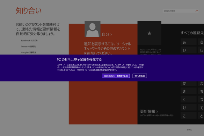Jump to contacts under あ
The height and width of the screenshot is (136, 204).
tap(188, 42)
